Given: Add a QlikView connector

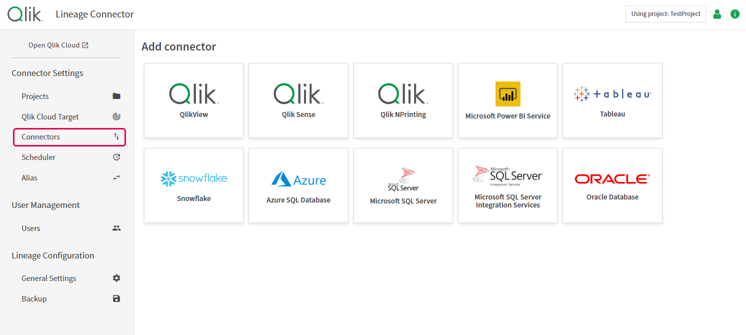Looking at the screenshot, I should [x=193, y=100].
